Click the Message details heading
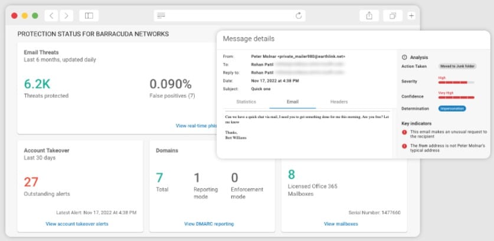 tap(248, 39)
